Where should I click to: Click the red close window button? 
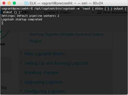click(x=4, y=3)
